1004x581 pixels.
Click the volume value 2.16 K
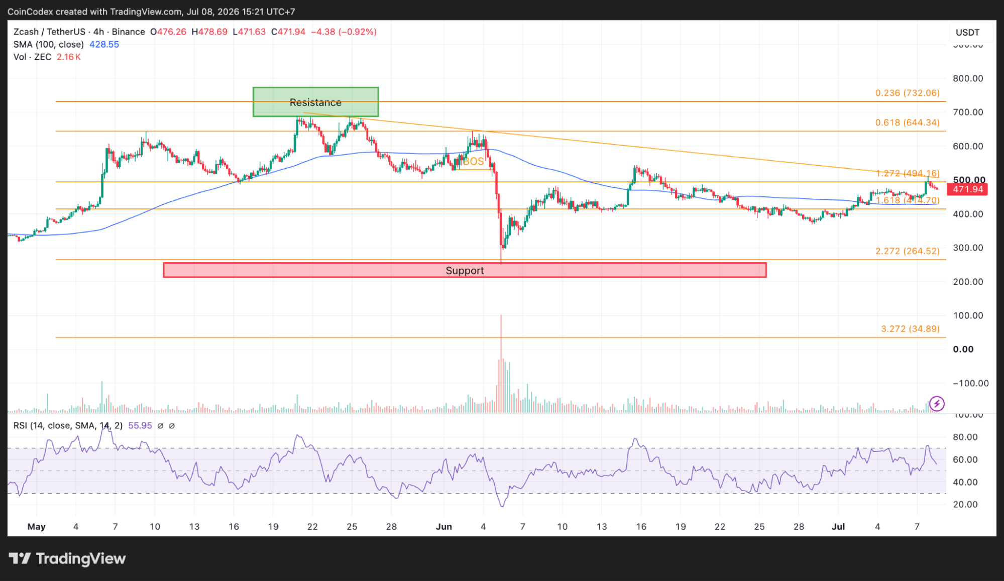click(x=69, y=57)
